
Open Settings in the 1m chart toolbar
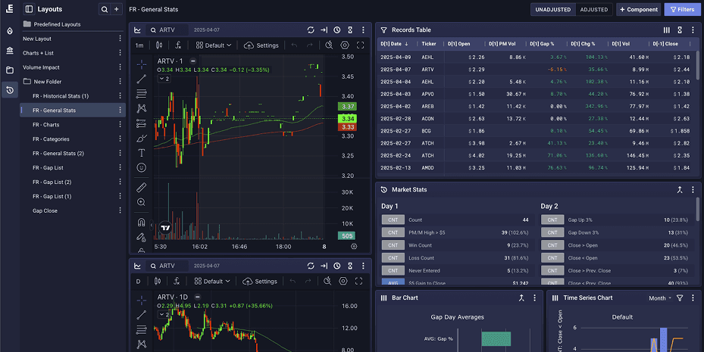[261, 45]
